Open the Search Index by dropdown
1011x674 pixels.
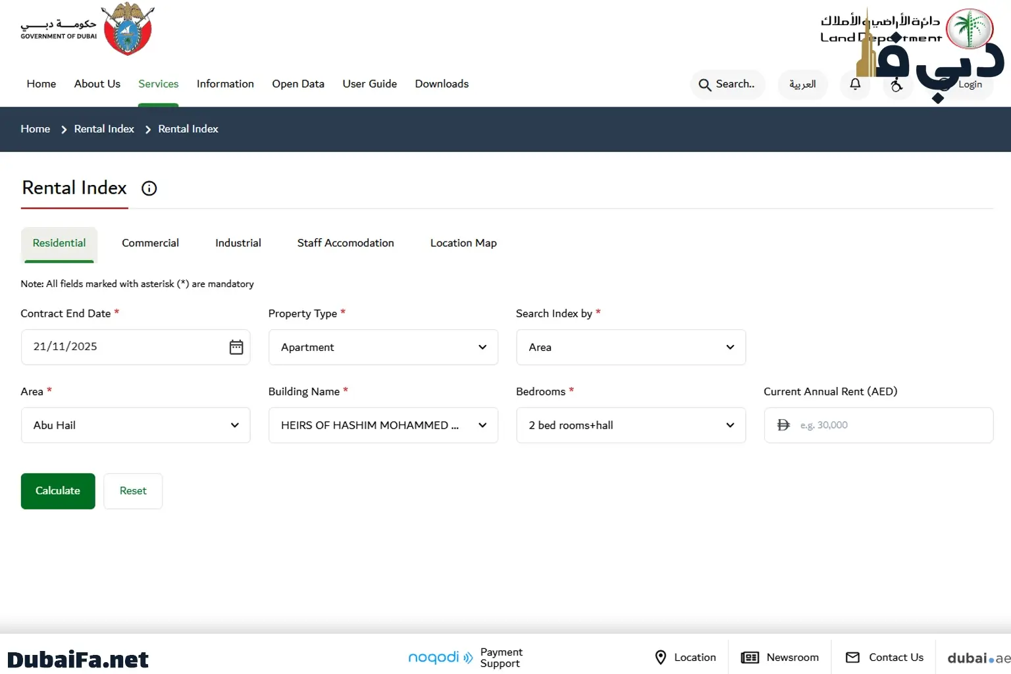(631, 347)
